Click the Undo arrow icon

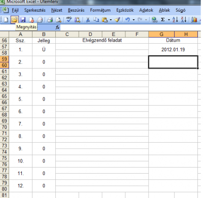[127, 20]
